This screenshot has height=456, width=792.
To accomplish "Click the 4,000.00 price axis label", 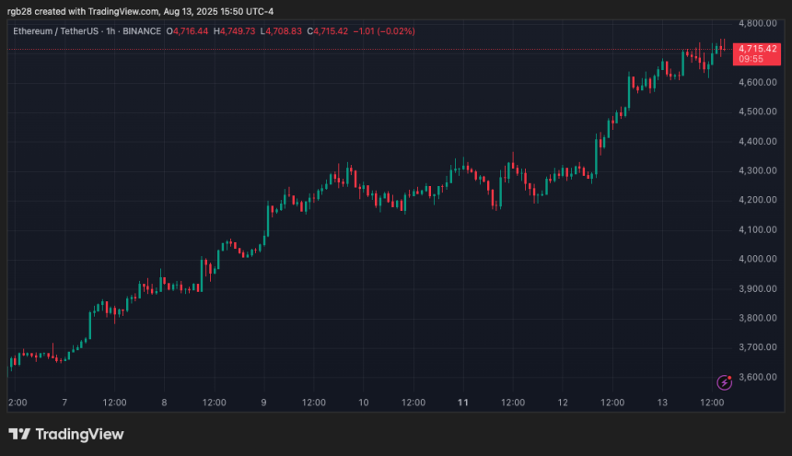I will (x=758, y=259).
